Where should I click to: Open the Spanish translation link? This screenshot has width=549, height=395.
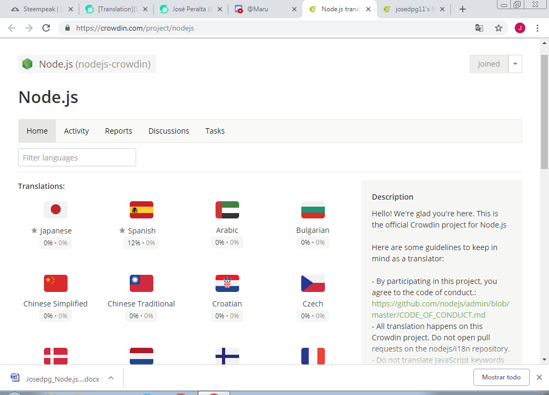tap(142, 231)
